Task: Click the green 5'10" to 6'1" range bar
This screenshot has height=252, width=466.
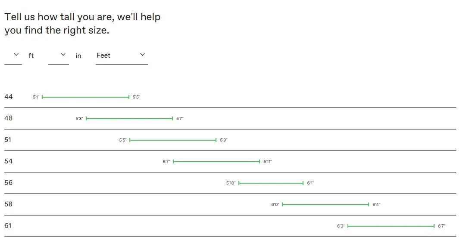Action: point(271,183)
